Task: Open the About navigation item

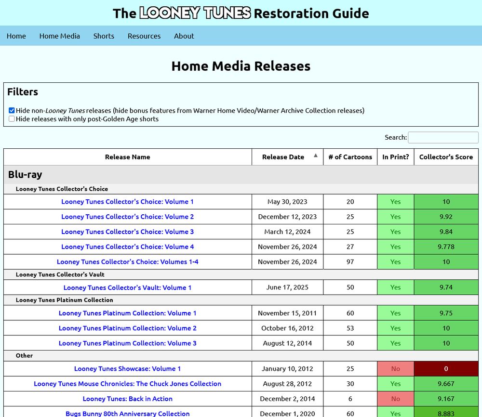Action: coord(184,36)
